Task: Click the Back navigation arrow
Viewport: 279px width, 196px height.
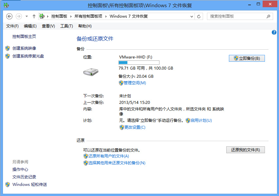Action: pos(9,16)
